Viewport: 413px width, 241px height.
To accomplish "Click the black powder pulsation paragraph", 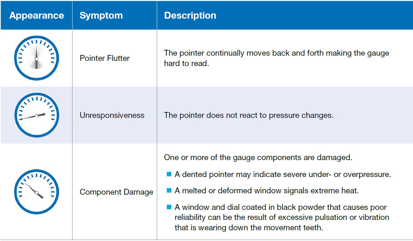I will tap(281, 217).
